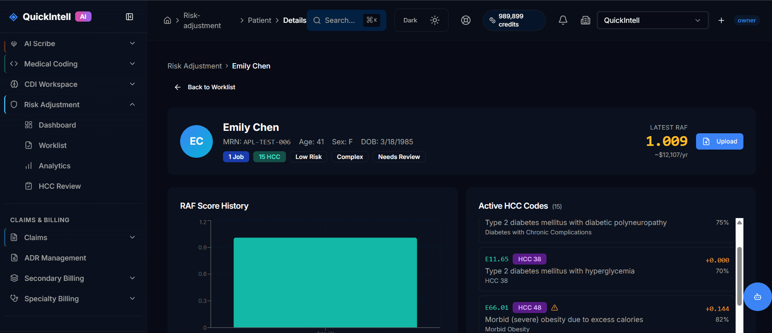The width and height of the screenshot is (772, 333).
Task: Go to home icon in breadcrumb
Action: click(167, 20)
